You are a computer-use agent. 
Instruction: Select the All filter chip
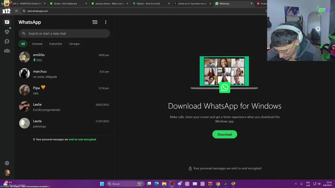[23, 44]
